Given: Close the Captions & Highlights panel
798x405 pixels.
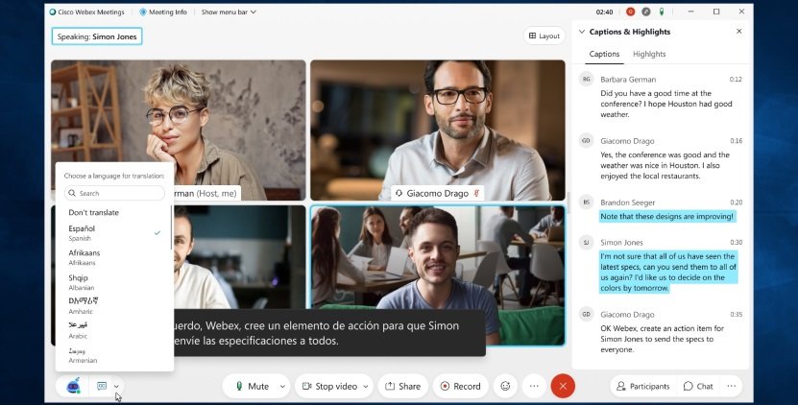Looking at the screenshot, I should (x=739, y=32).
